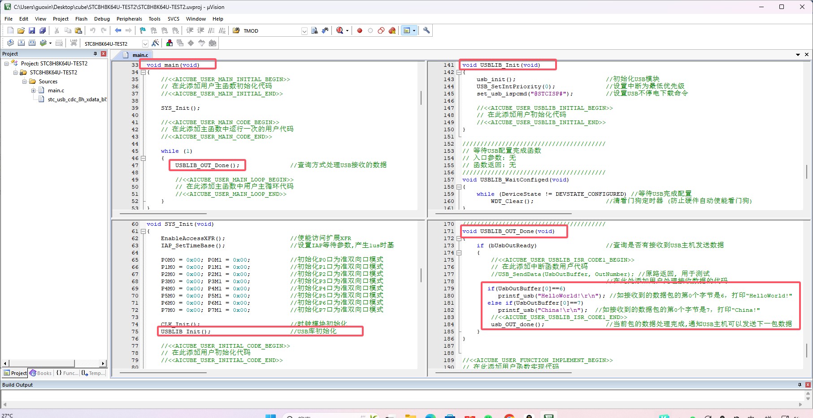
Task: Collapse the Project: STC8H8K64U-TEST2 tree node
Action: point(6,64)
